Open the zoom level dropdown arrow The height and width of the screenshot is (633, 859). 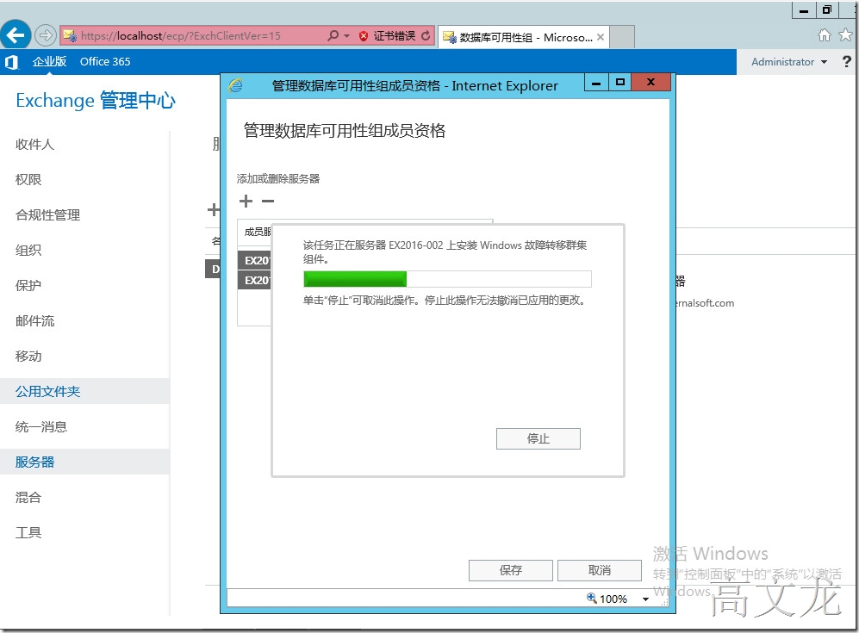645,599
